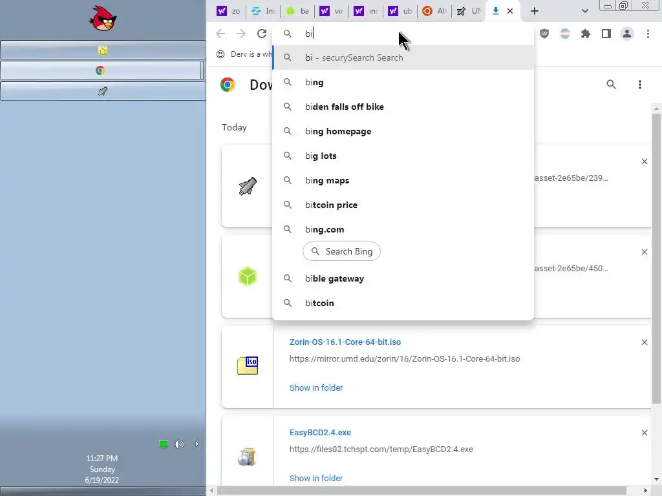The image size is (662, 496).
Task: Open the file manager taskbar button
Action: (x=103, y=50)
